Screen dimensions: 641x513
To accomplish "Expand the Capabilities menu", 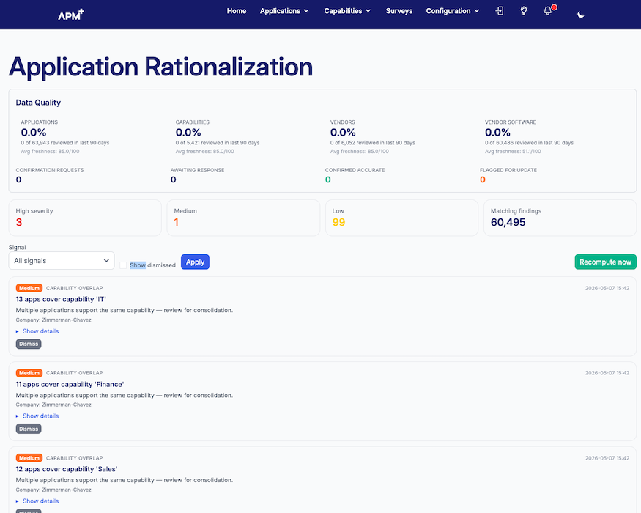I will [x=347, y=11].
